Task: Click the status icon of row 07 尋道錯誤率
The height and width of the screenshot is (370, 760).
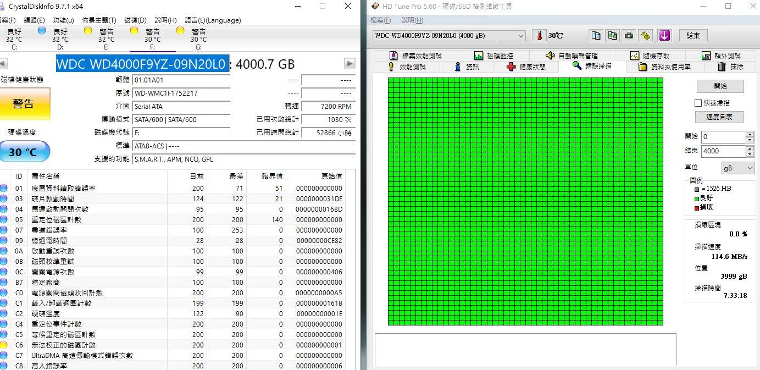Action: point(4,230)
